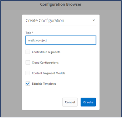Uncheck the Editable Templates checkbox
Viewport: 122px width, 118px height.
(x=28, y=83)
